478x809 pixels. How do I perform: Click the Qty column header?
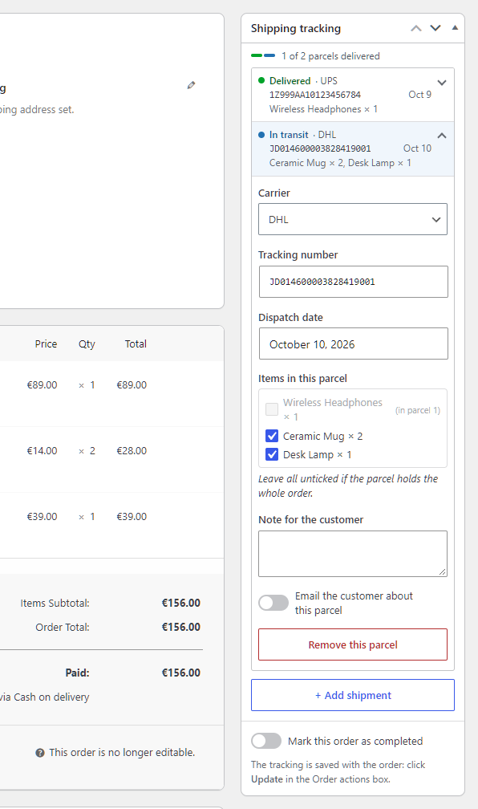[87, 344]
